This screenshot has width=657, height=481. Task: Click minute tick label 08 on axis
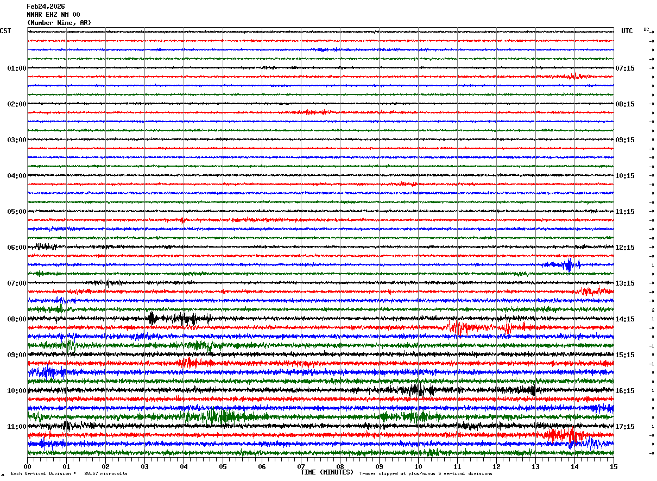340,466
